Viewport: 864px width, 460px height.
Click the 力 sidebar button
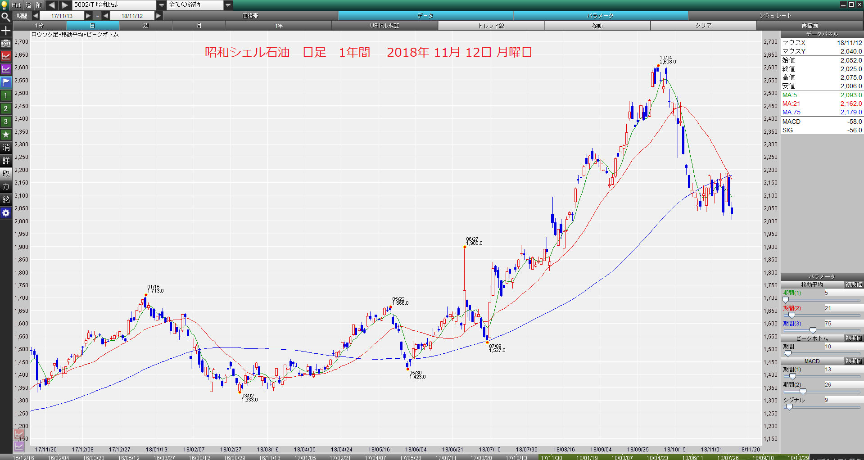click(6, 187)
